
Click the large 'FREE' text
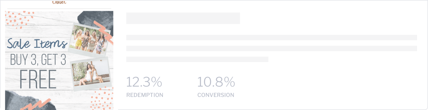coord(38,79)
